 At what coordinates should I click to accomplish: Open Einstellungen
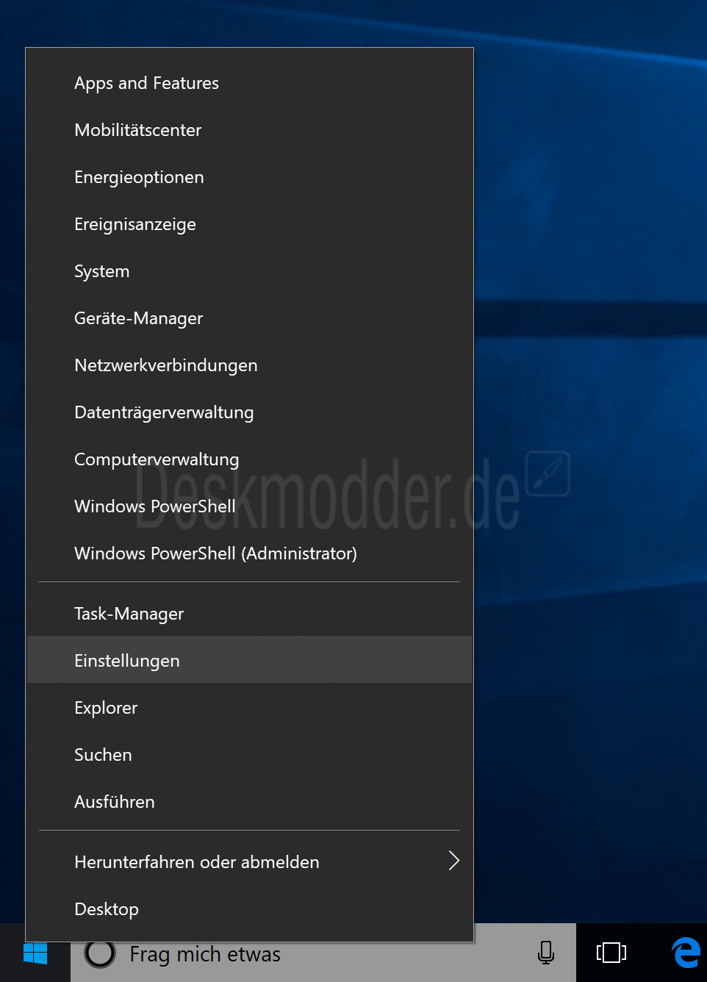[x=250, y=659]
